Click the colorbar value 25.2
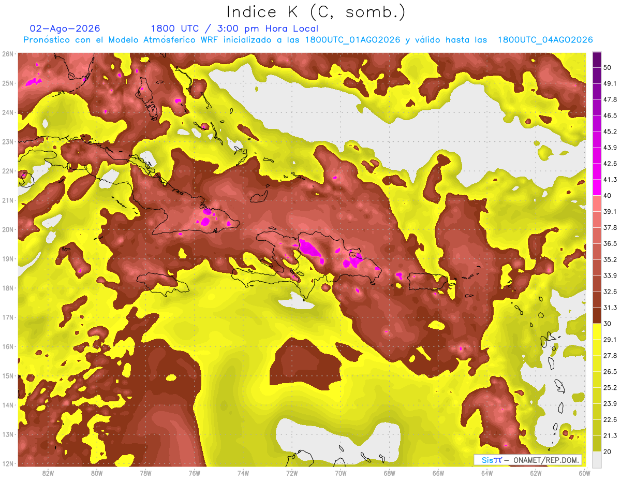Screen dimensions: 621x480 tap(611, 387)
